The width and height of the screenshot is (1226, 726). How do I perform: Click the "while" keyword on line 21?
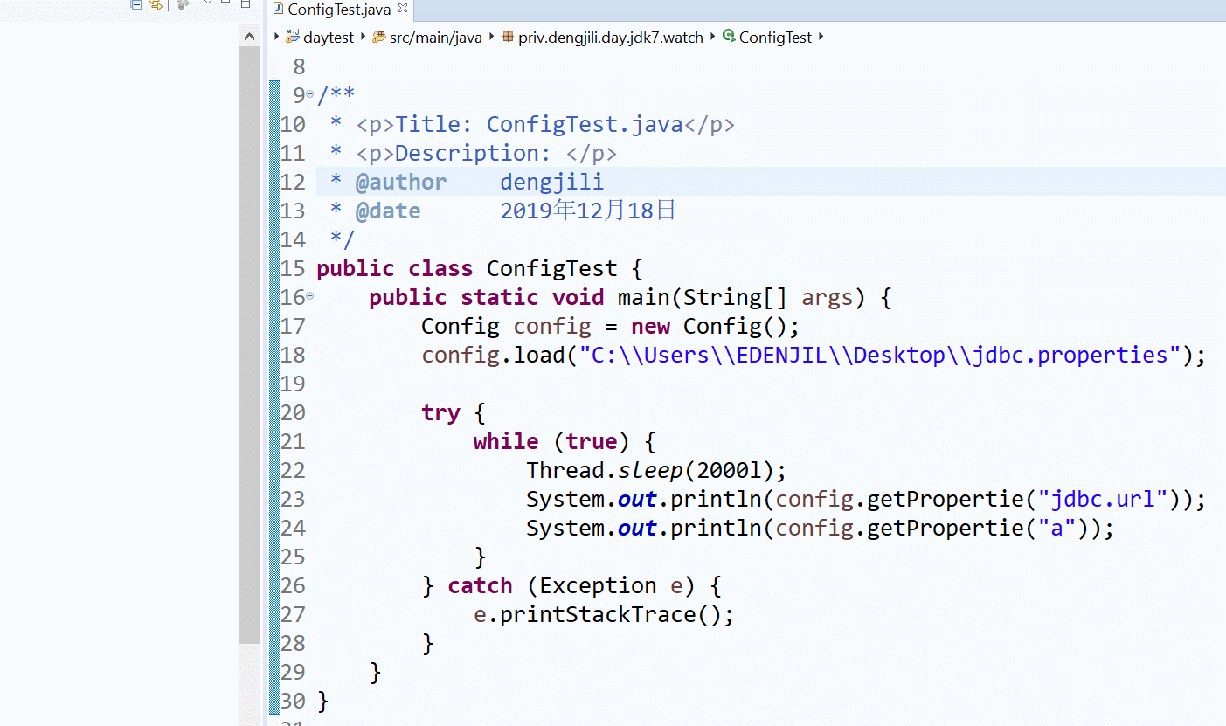(x=506, y=441)
